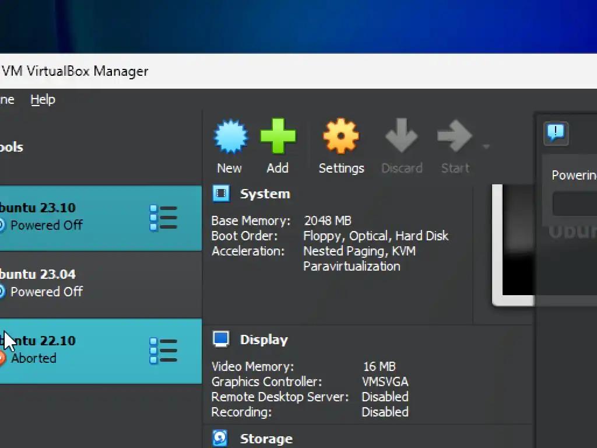Click the greyed-out Discard arrow icon
The height and width of the screenshot is (448, 597).
(x=402, y=135)
